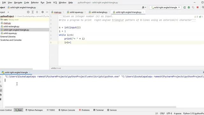This screenshot has width=204, height=115.
Task: Click CRLF line separator in status bar
Action: (162, 113)
